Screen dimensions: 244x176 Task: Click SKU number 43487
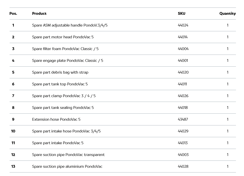tap(183, 119)
